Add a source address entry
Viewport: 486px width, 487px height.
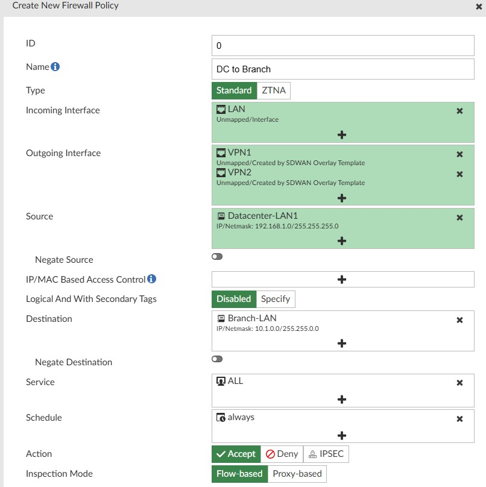tap(342, 240)
